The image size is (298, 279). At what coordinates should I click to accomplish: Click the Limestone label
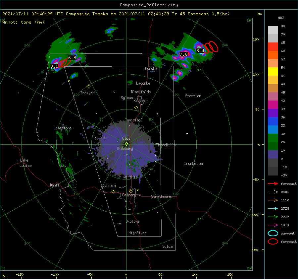click(x=63, y=128)
